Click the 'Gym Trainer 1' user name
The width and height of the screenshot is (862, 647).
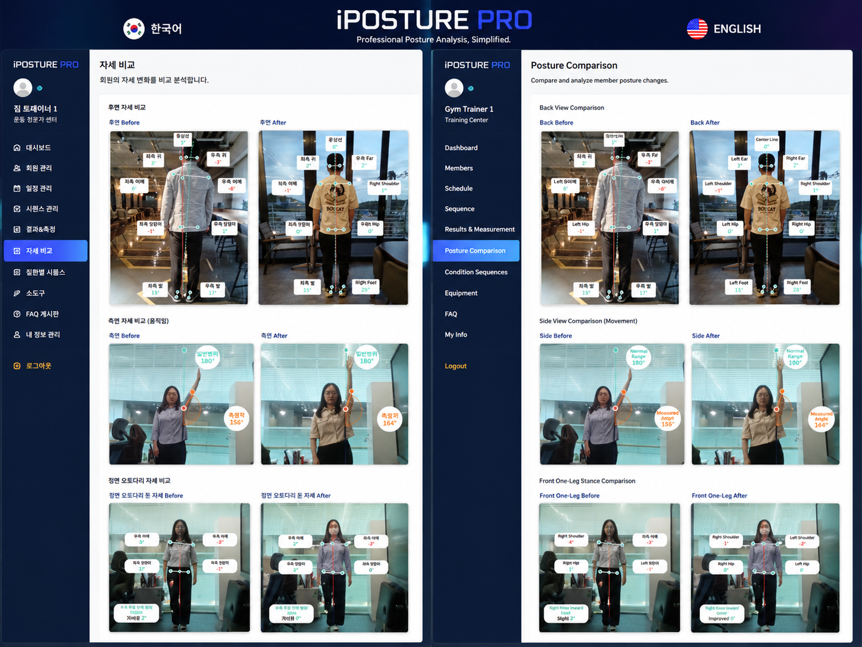click(x=469, y=109)
